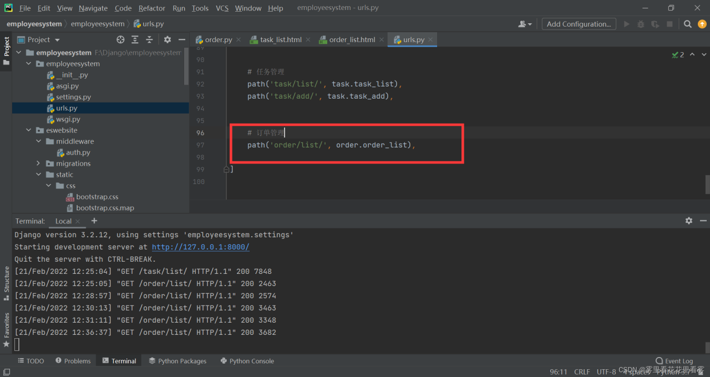Collapse the static folder

point(38,175)
